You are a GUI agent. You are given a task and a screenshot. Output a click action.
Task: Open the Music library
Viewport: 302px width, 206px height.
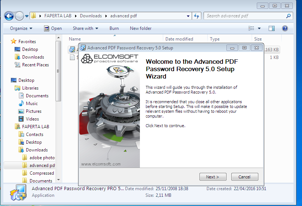32,104
